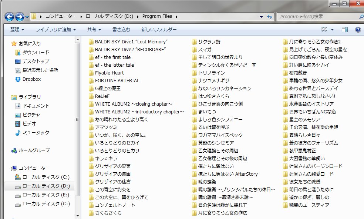Go forward with the Forward arrow button
The width and height of the screenshot is (364, 219).
[x=20, y=17]
